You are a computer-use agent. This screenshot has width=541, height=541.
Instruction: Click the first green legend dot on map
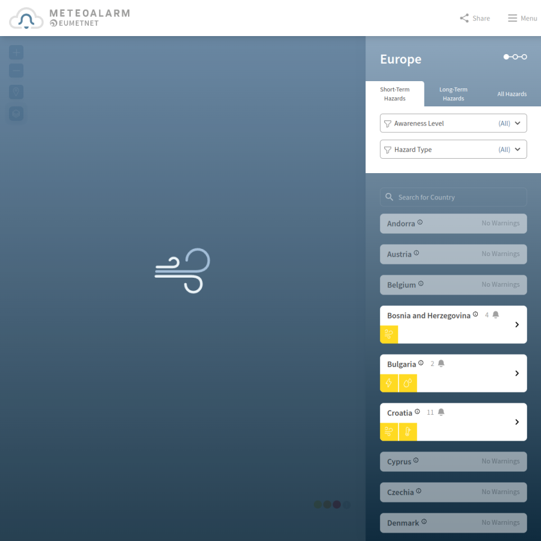(318, 504)
